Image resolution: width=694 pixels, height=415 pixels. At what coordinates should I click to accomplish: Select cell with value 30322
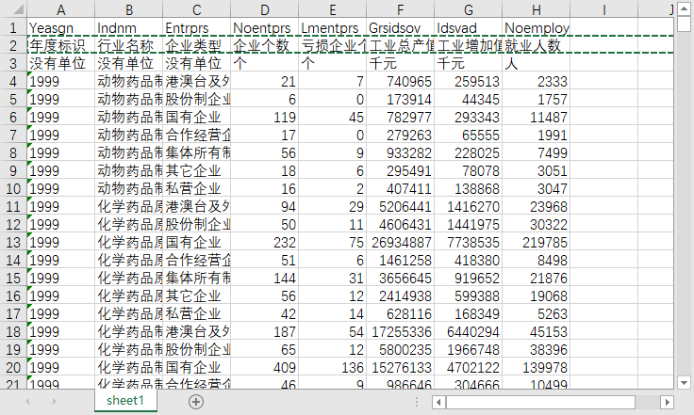point(536,224)
